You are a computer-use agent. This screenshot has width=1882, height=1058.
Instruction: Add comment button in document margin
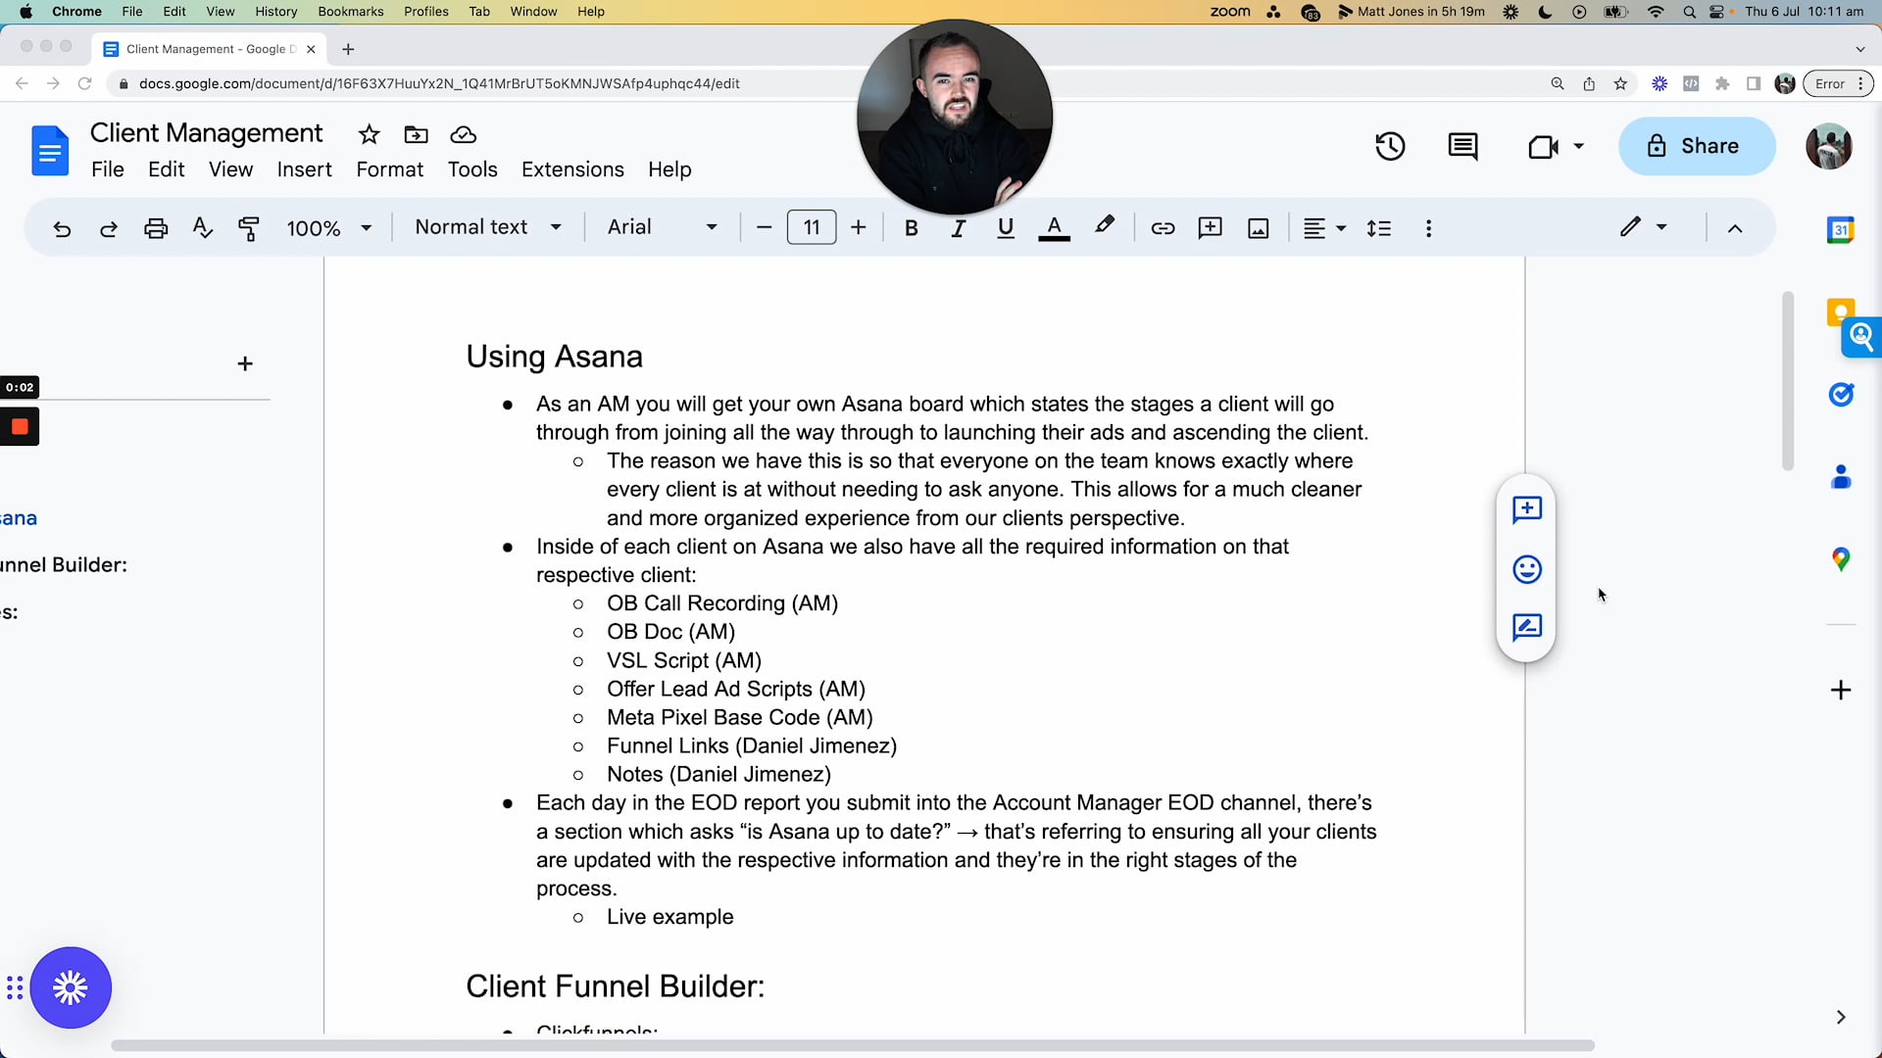(x=1527, y=509)
